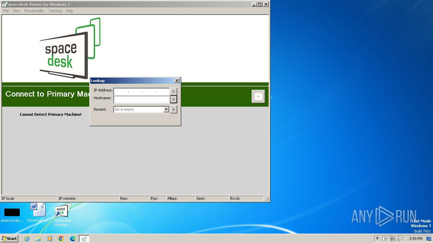Minimize the spacedesk Viewer window
The width and height of the screenshot is (433, 243).
coord(254,4)
